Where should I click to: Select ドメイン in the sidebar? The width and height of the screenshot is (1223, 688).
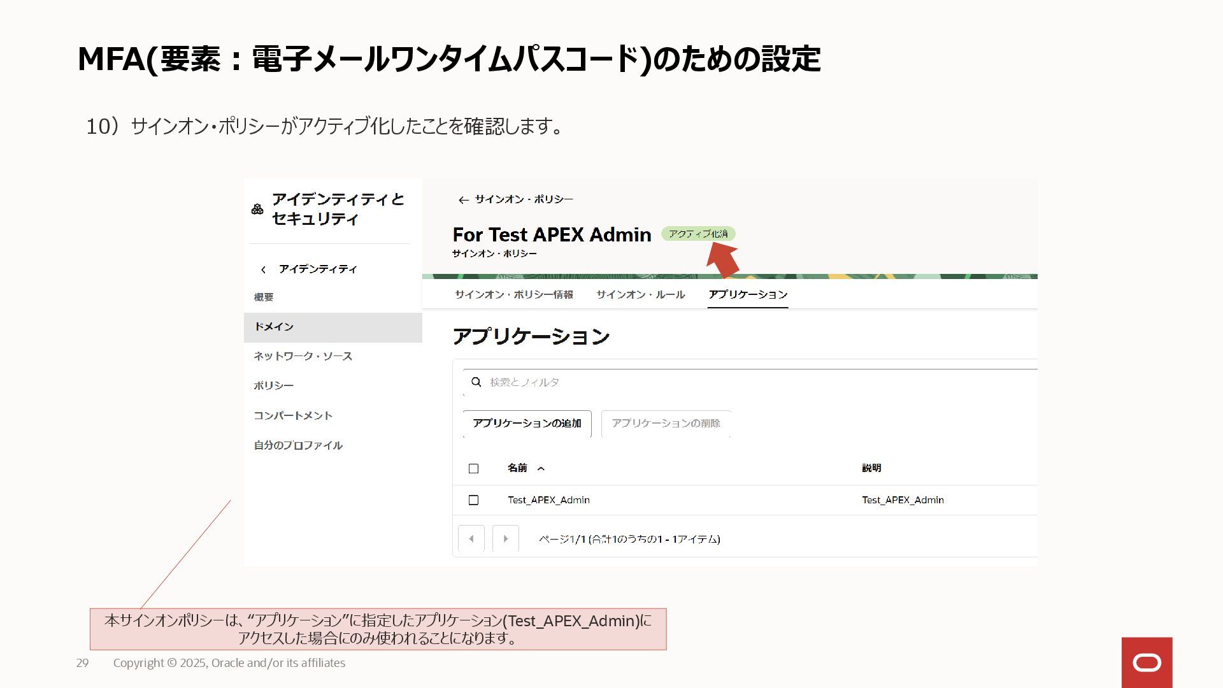point(333,327)
